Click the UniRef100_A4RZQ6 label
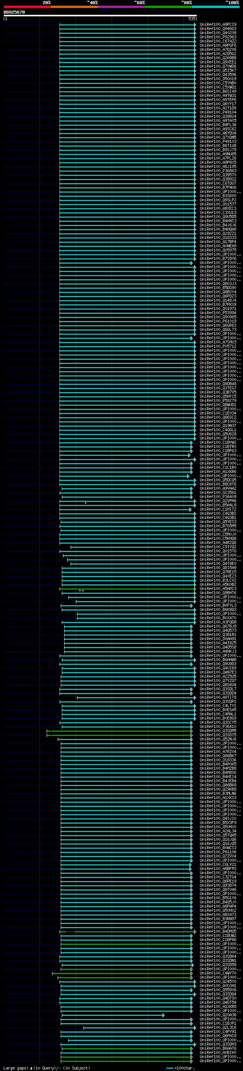 pyautogui.click(x=218, y=543)
